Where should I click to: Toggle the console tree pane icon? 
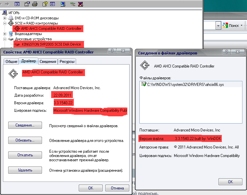click(17, 4)
